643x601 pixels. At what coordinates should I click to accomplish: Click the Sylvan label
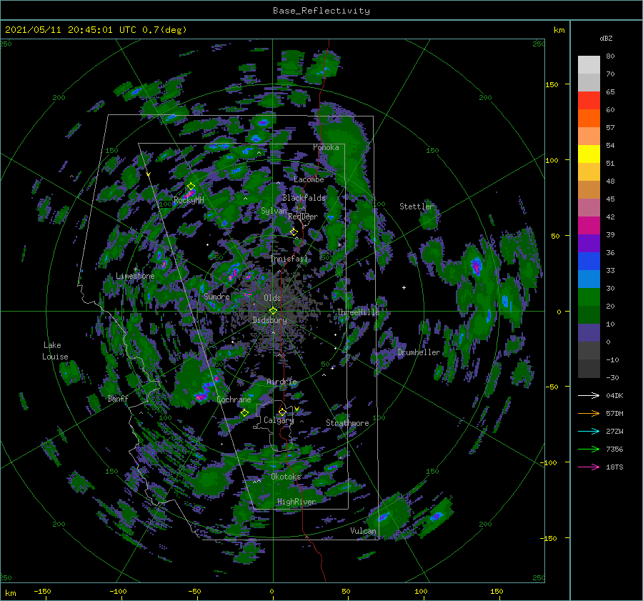(x=274, y=211)
